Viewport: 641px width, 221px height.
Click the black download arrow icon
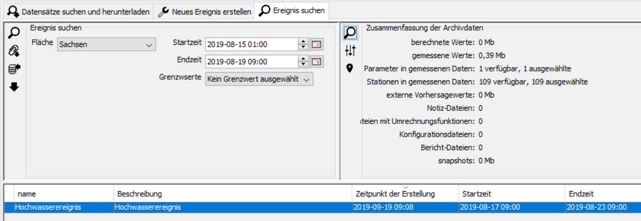coord(14,87)
